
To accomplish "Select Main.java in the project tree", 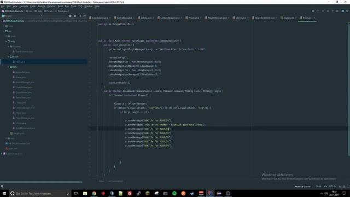I will [20, 62].
